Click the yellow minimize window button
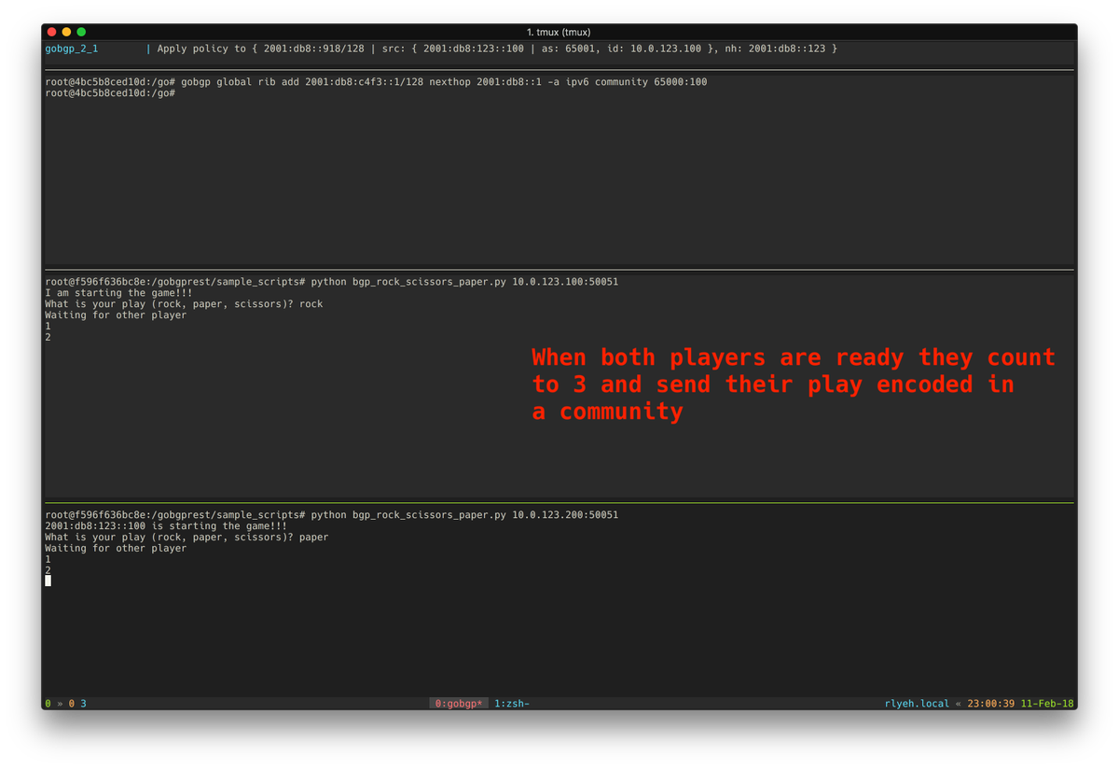This screenshot has height=769, width=1119. (66, 32)
